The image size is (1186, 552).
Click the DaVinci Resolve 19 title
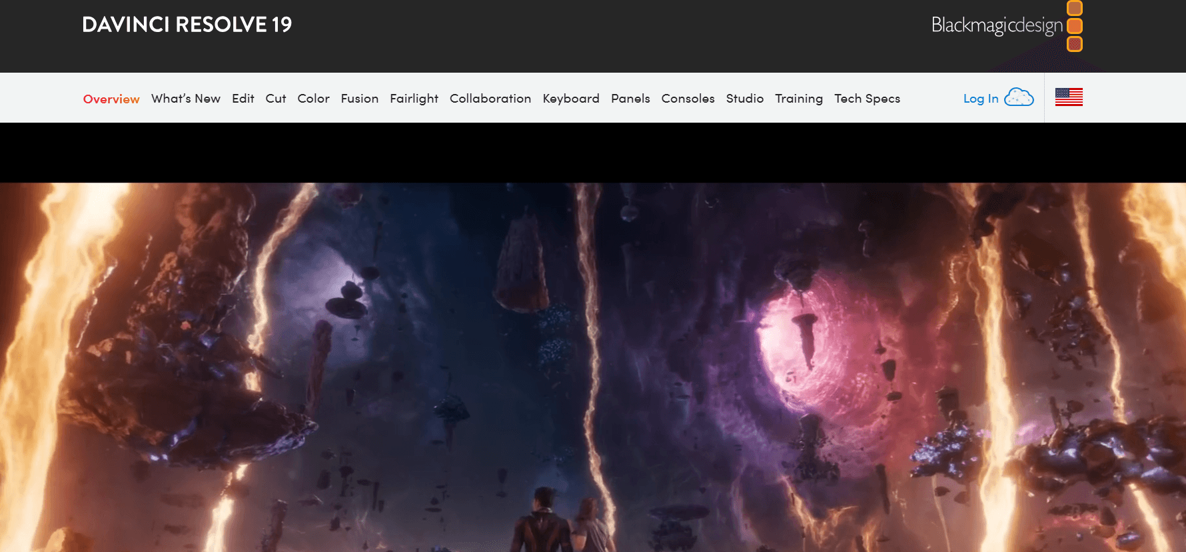coord(187,25)
